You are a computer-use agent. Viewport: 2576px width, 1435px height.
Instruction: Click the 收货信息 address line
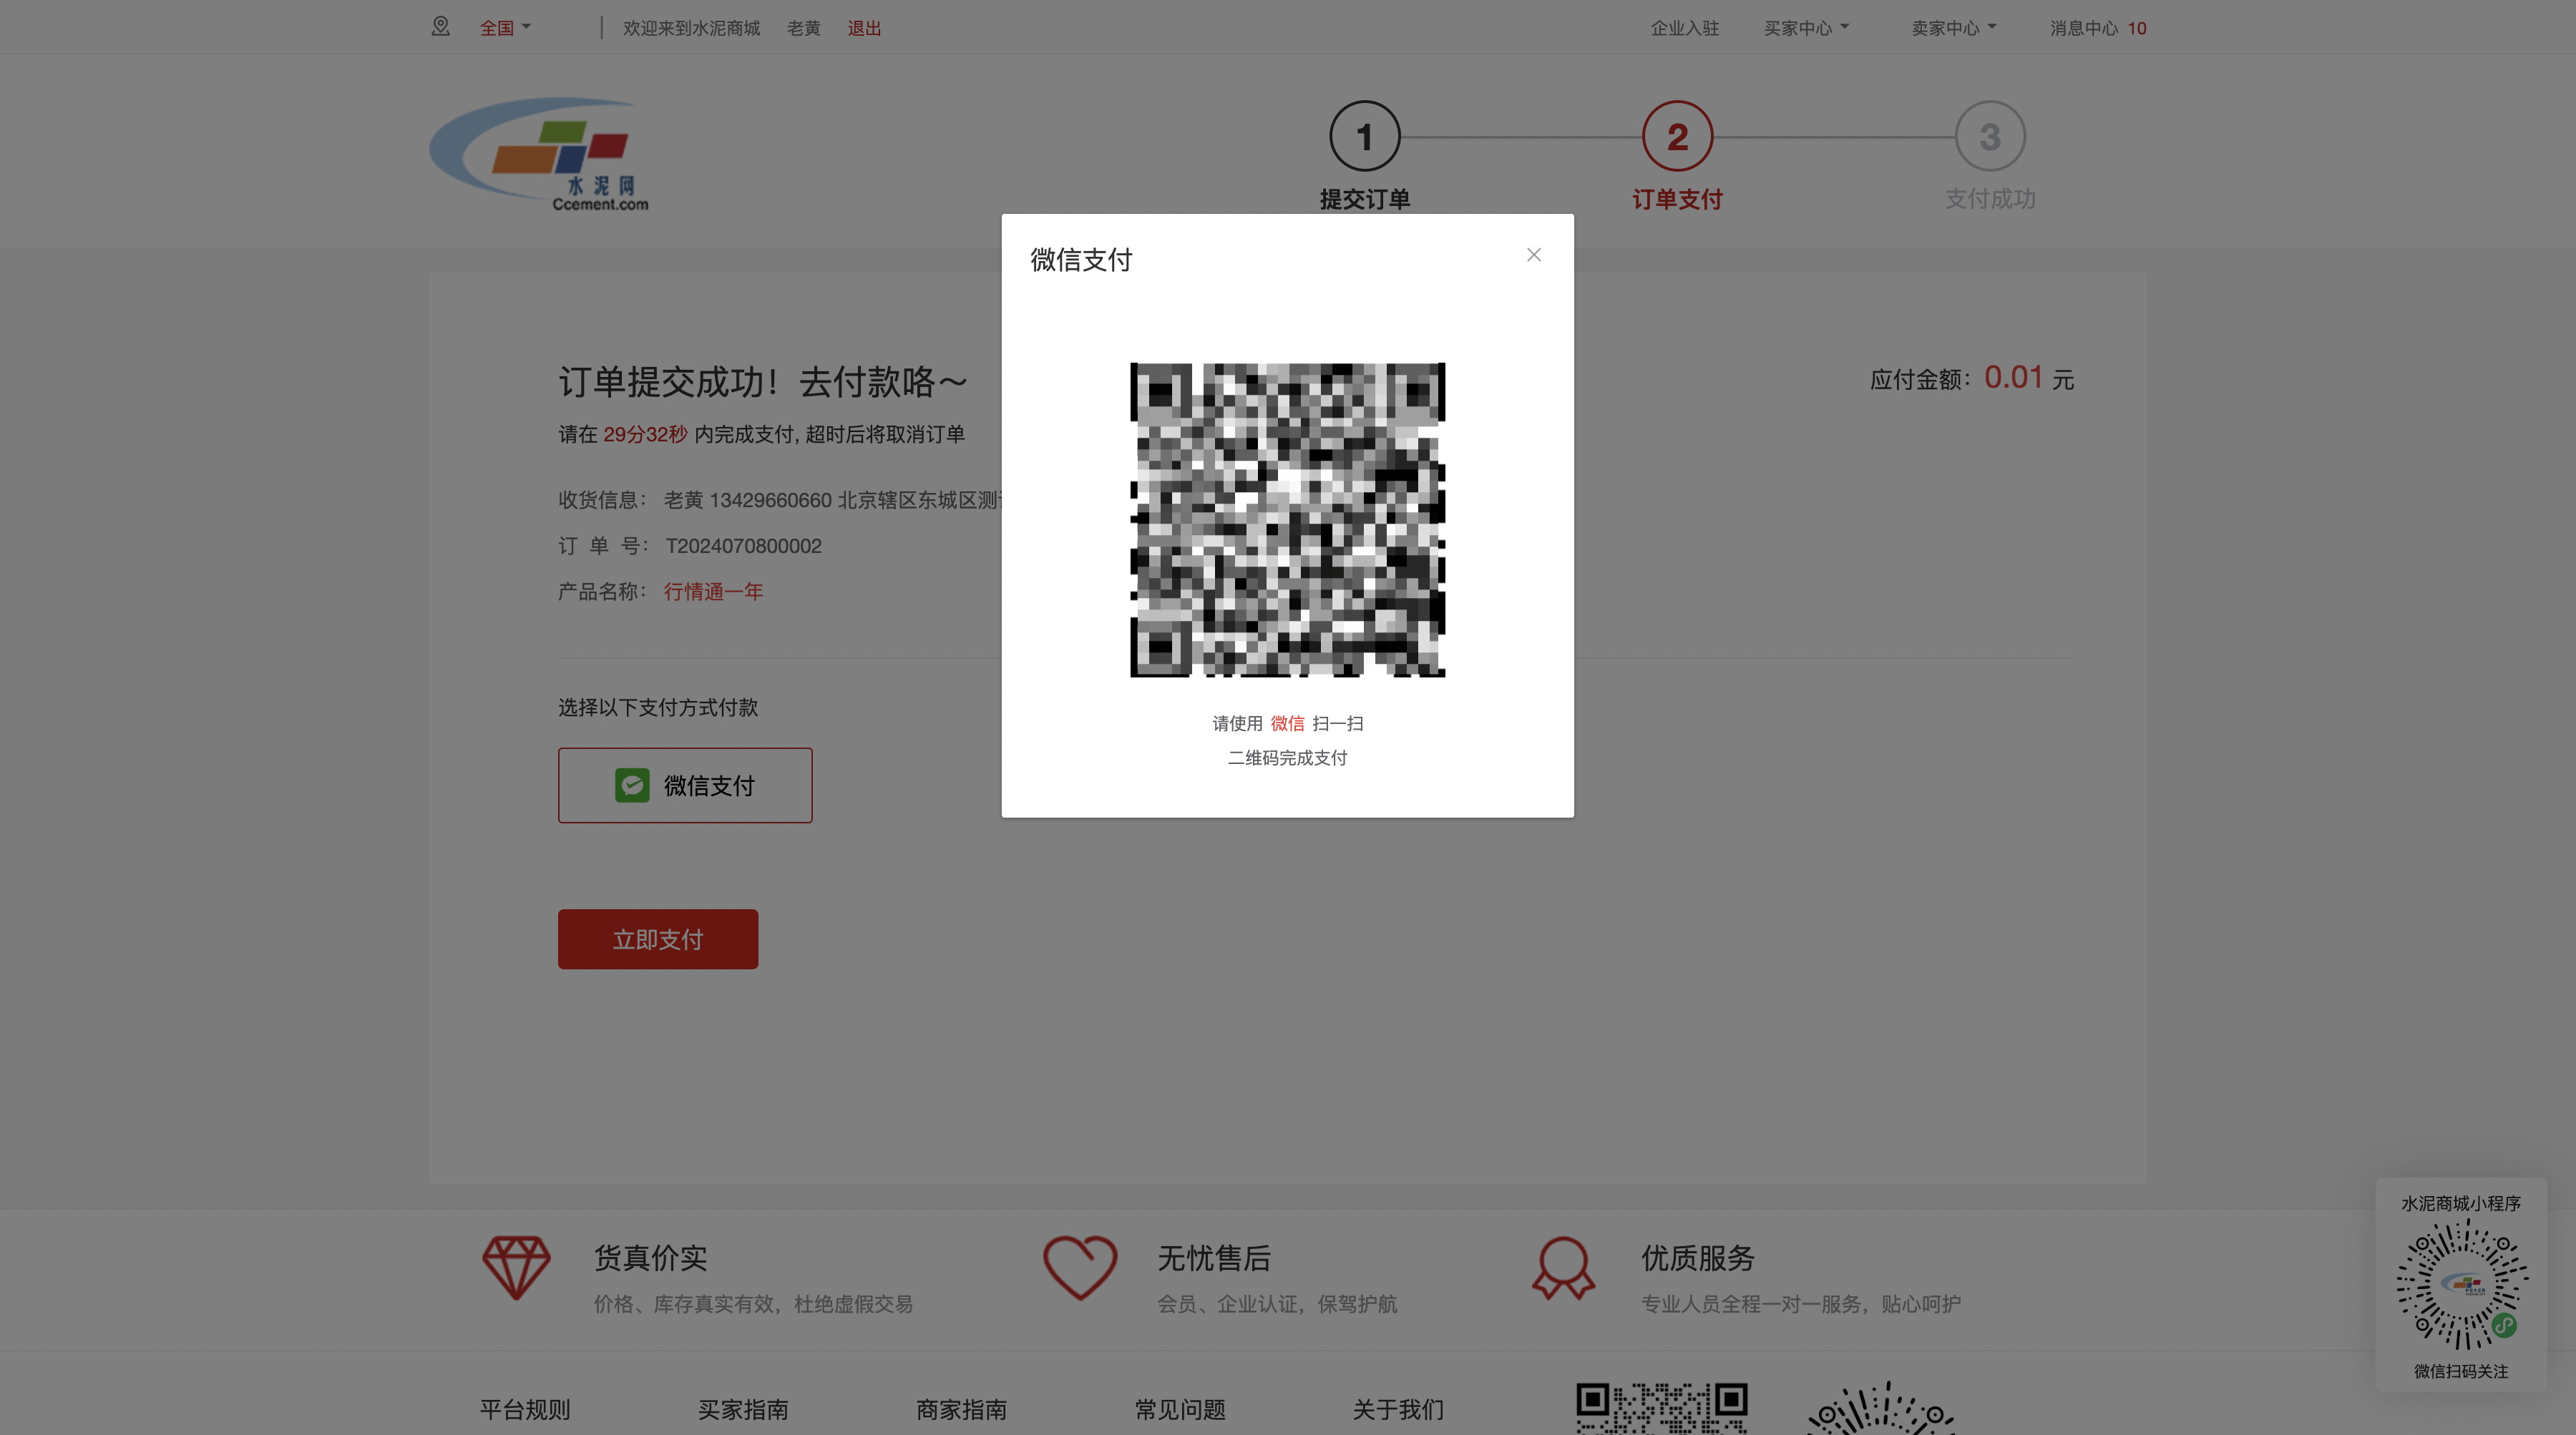coord(780,500)
